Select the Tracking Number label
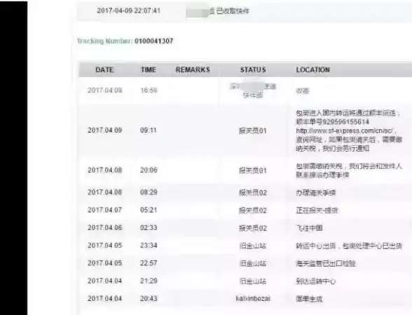 [x=105, y=41]
